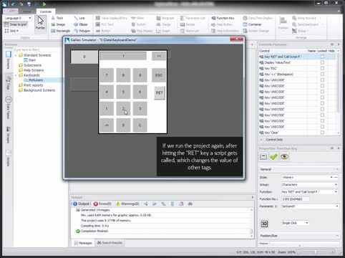Collapse the Keyboards tree folder
This screenshot has width=345, height=258.
point(16,75)
